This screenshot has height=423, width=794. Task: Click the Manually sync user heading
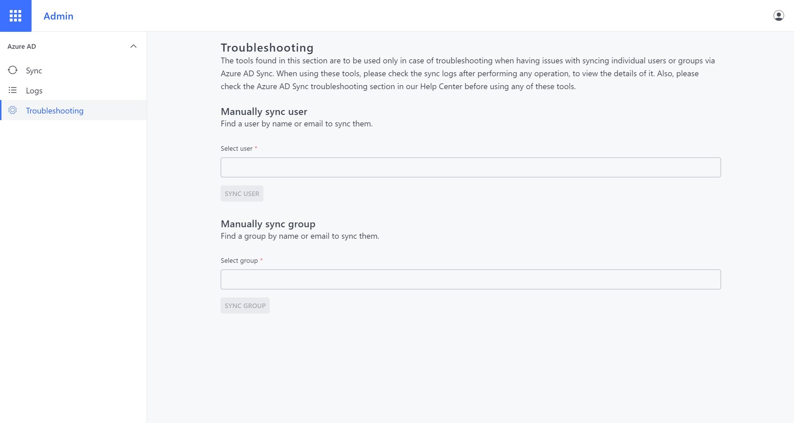pos(264,112)
